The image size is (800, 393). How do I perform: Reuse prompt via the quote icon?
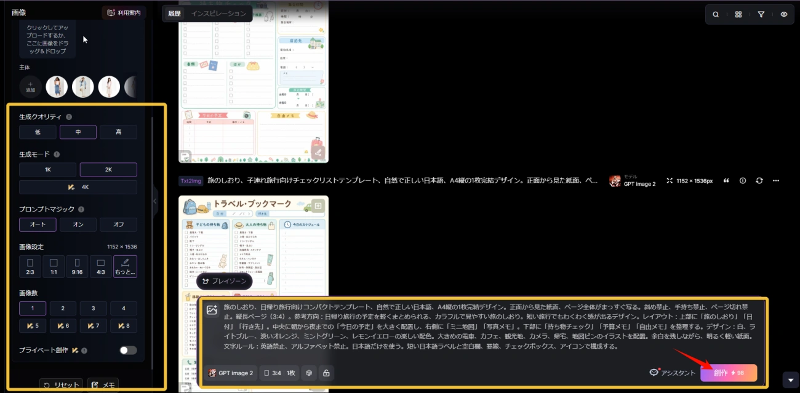(x=726, y=181)
